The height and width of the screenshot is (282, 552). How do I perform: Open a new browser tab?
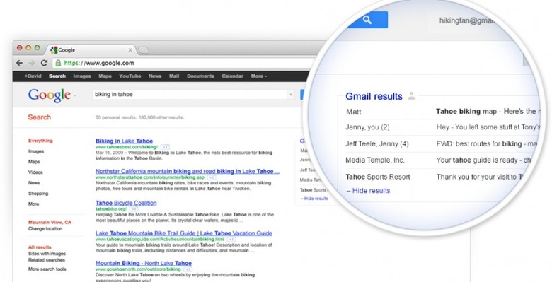[143, 50]
